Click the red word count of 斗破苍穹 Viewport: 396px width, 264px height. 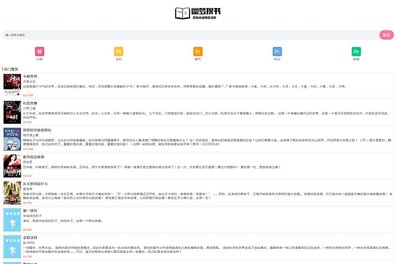tap(28, 95)
